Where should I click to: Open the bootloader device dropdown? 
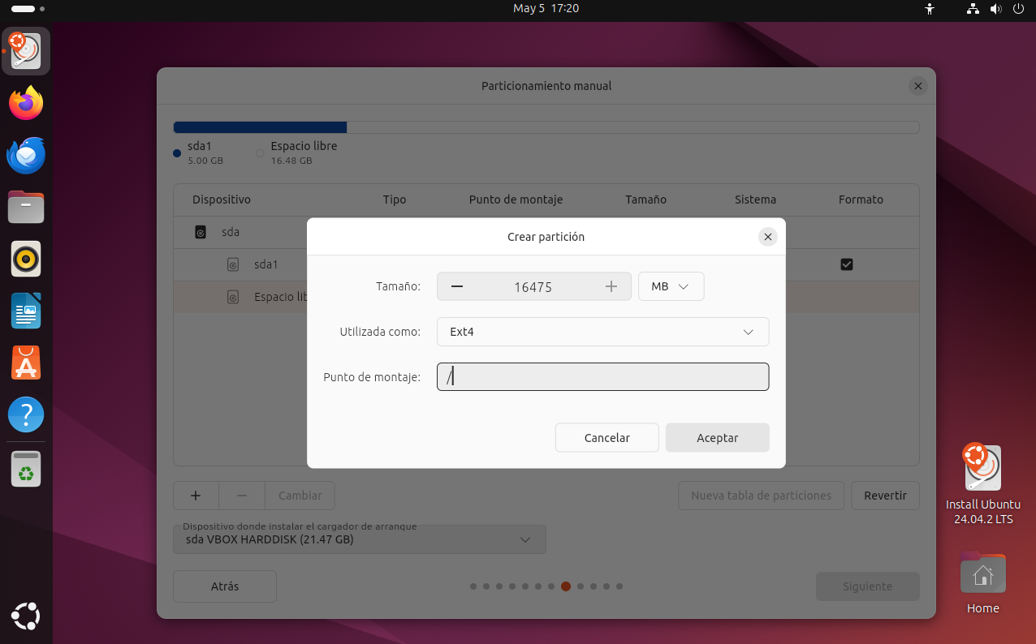pos(359,539)
